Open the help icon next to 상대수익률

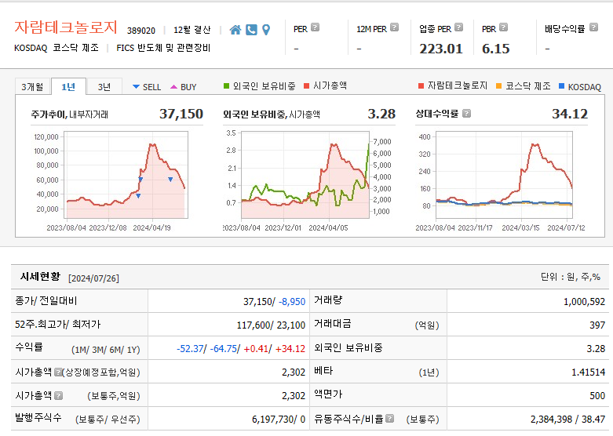[466, 113]
